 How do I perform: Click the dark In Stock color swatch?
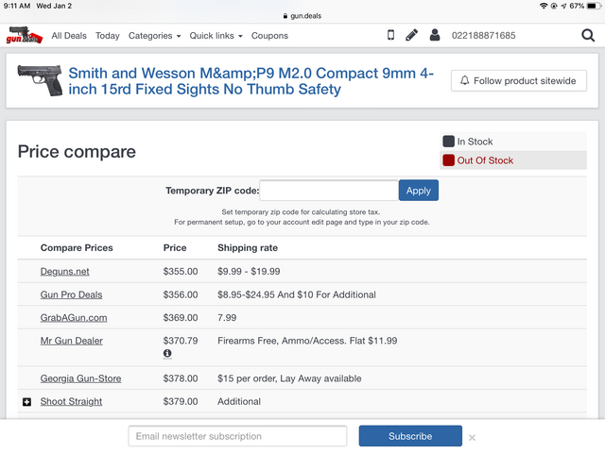(x=448, y=142)
